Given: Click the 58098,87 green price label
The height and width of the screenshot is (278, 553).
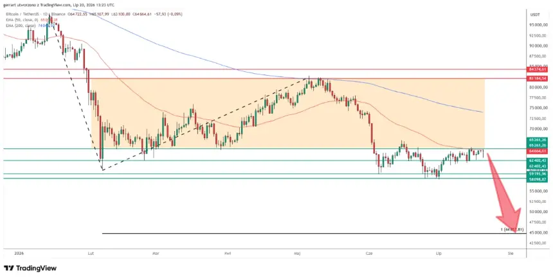Looking at the screenshot, I should 538,179.
